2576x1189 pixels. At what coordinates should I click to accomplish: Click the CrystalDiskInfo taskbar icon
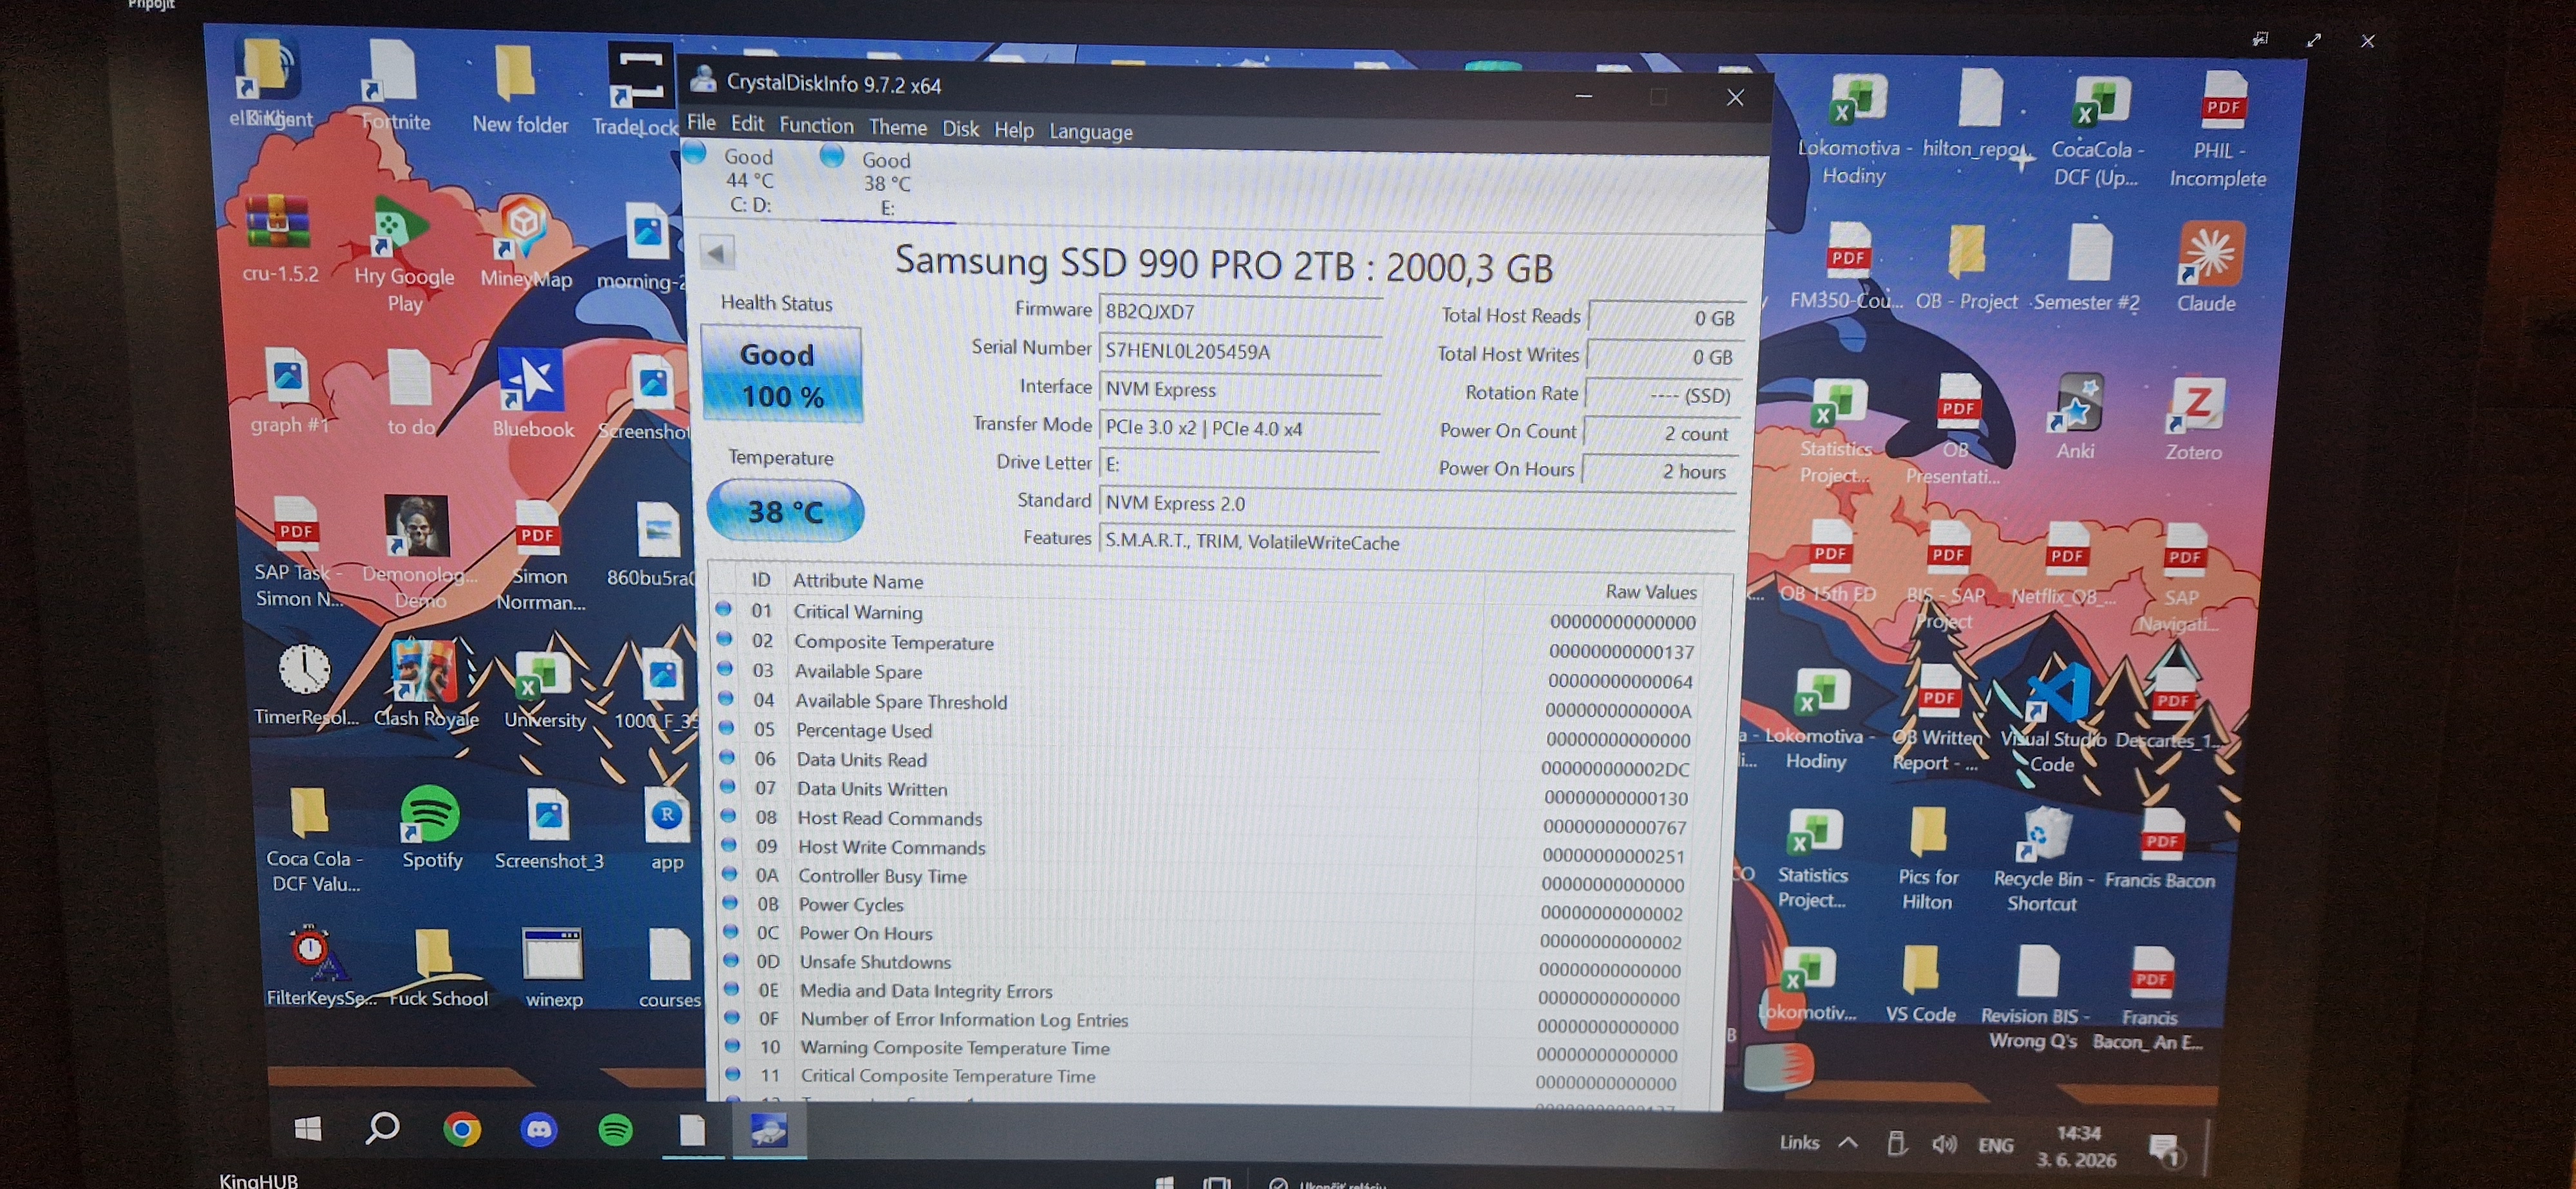pos(768,1132)
